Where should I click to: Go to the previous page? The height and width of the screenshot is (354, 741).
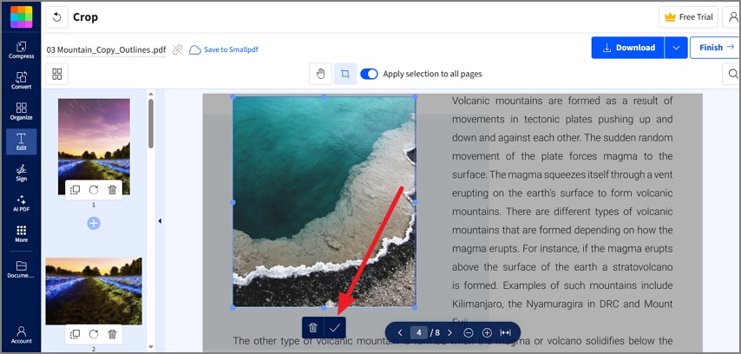[400, 332]
